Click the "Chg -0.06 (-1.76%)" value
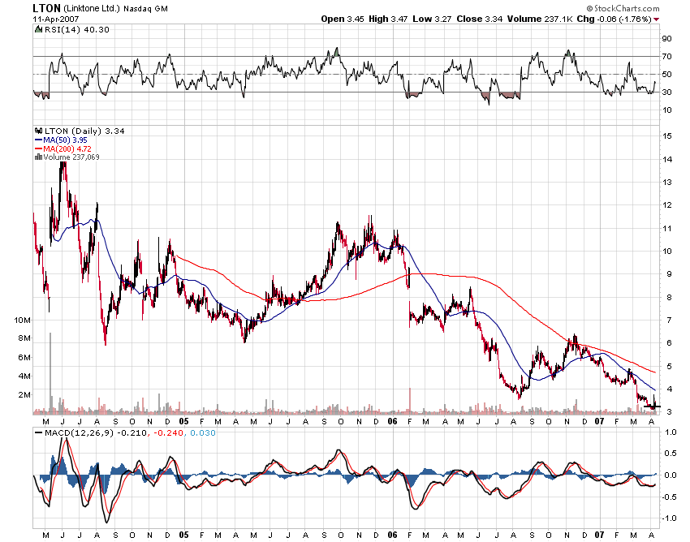Image resolution: width=690 pixels, height=542 pixels. 614,19
